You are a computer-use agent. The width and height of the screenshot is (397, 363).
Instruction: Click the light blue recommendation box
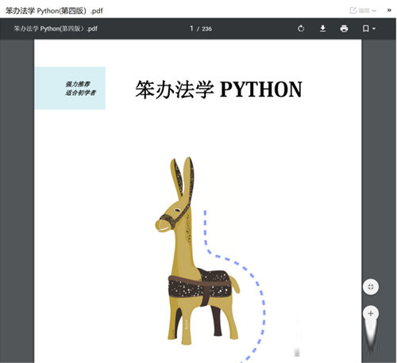click(x=70, y=88)
